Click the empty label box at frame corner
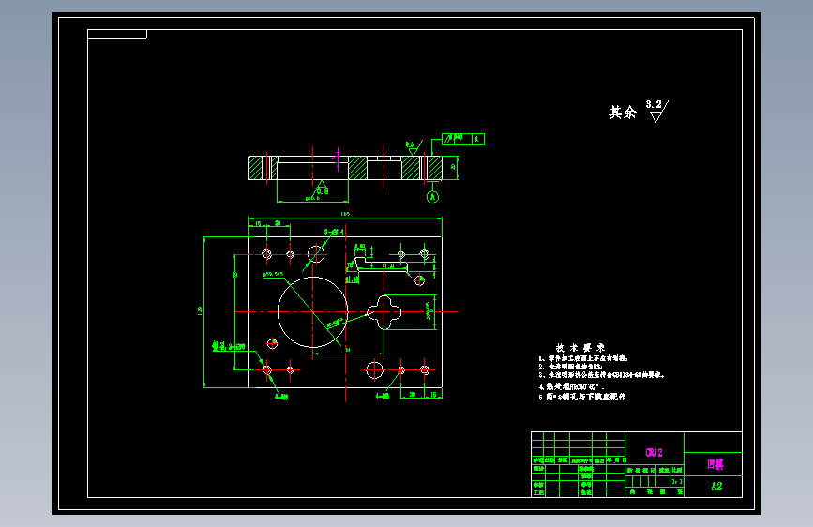This screenshot has width=813, height=527. pyautogui.click(x=117, y=35)
